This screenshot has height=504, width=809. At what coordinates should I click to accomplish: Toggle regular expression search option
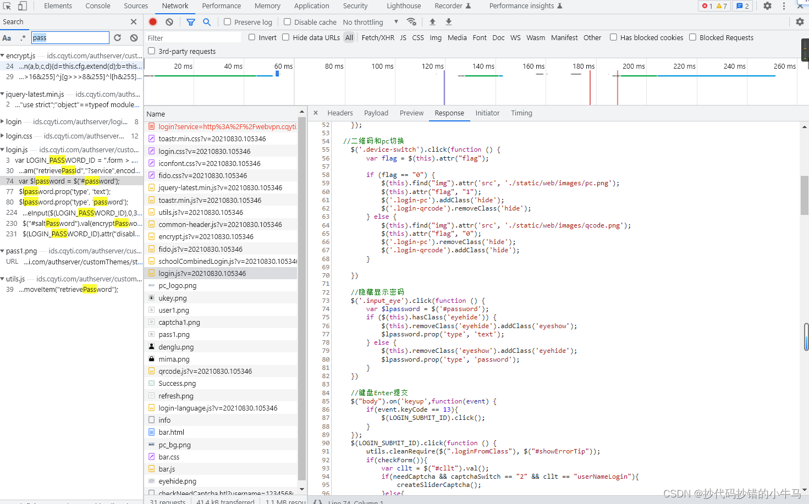point(23,38)
